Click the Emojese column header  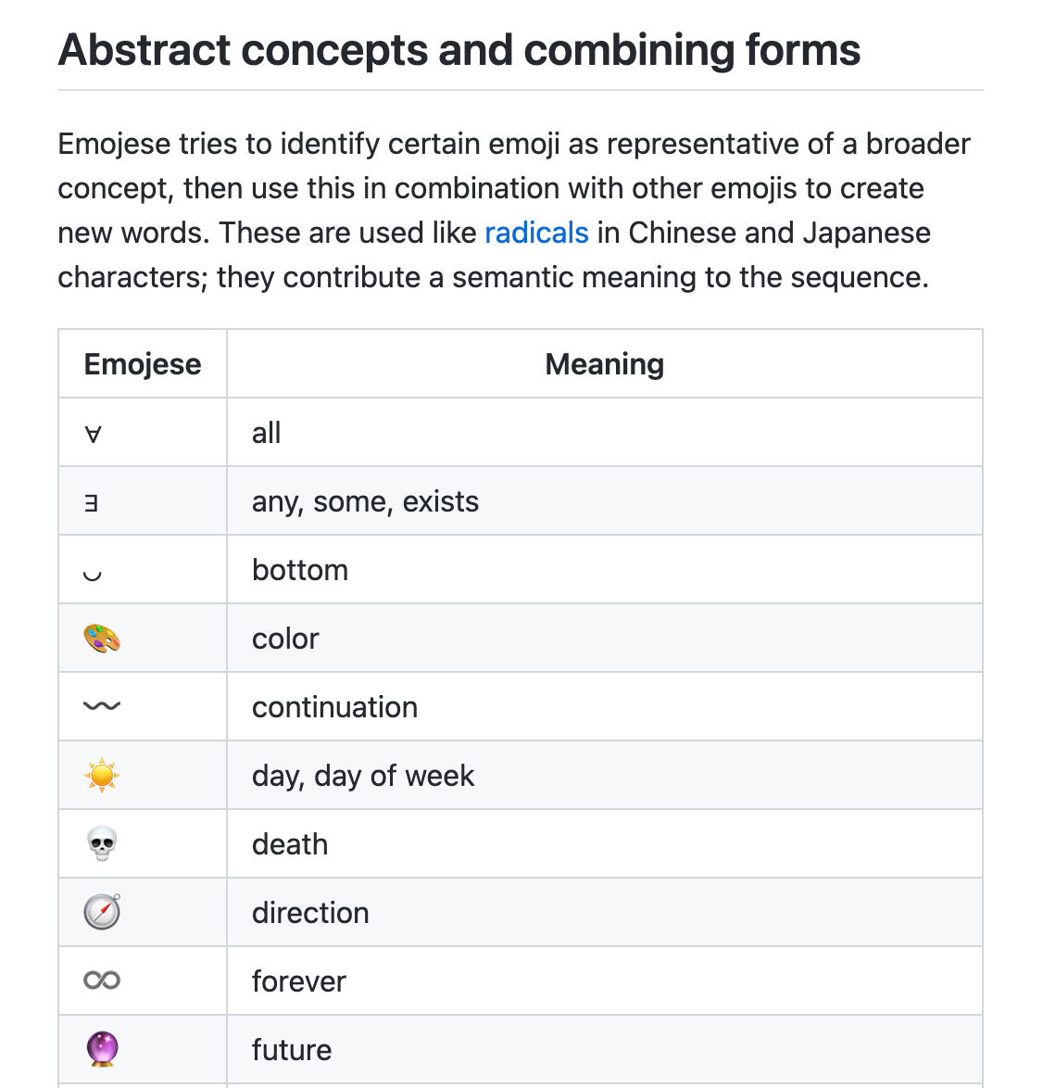143,363
